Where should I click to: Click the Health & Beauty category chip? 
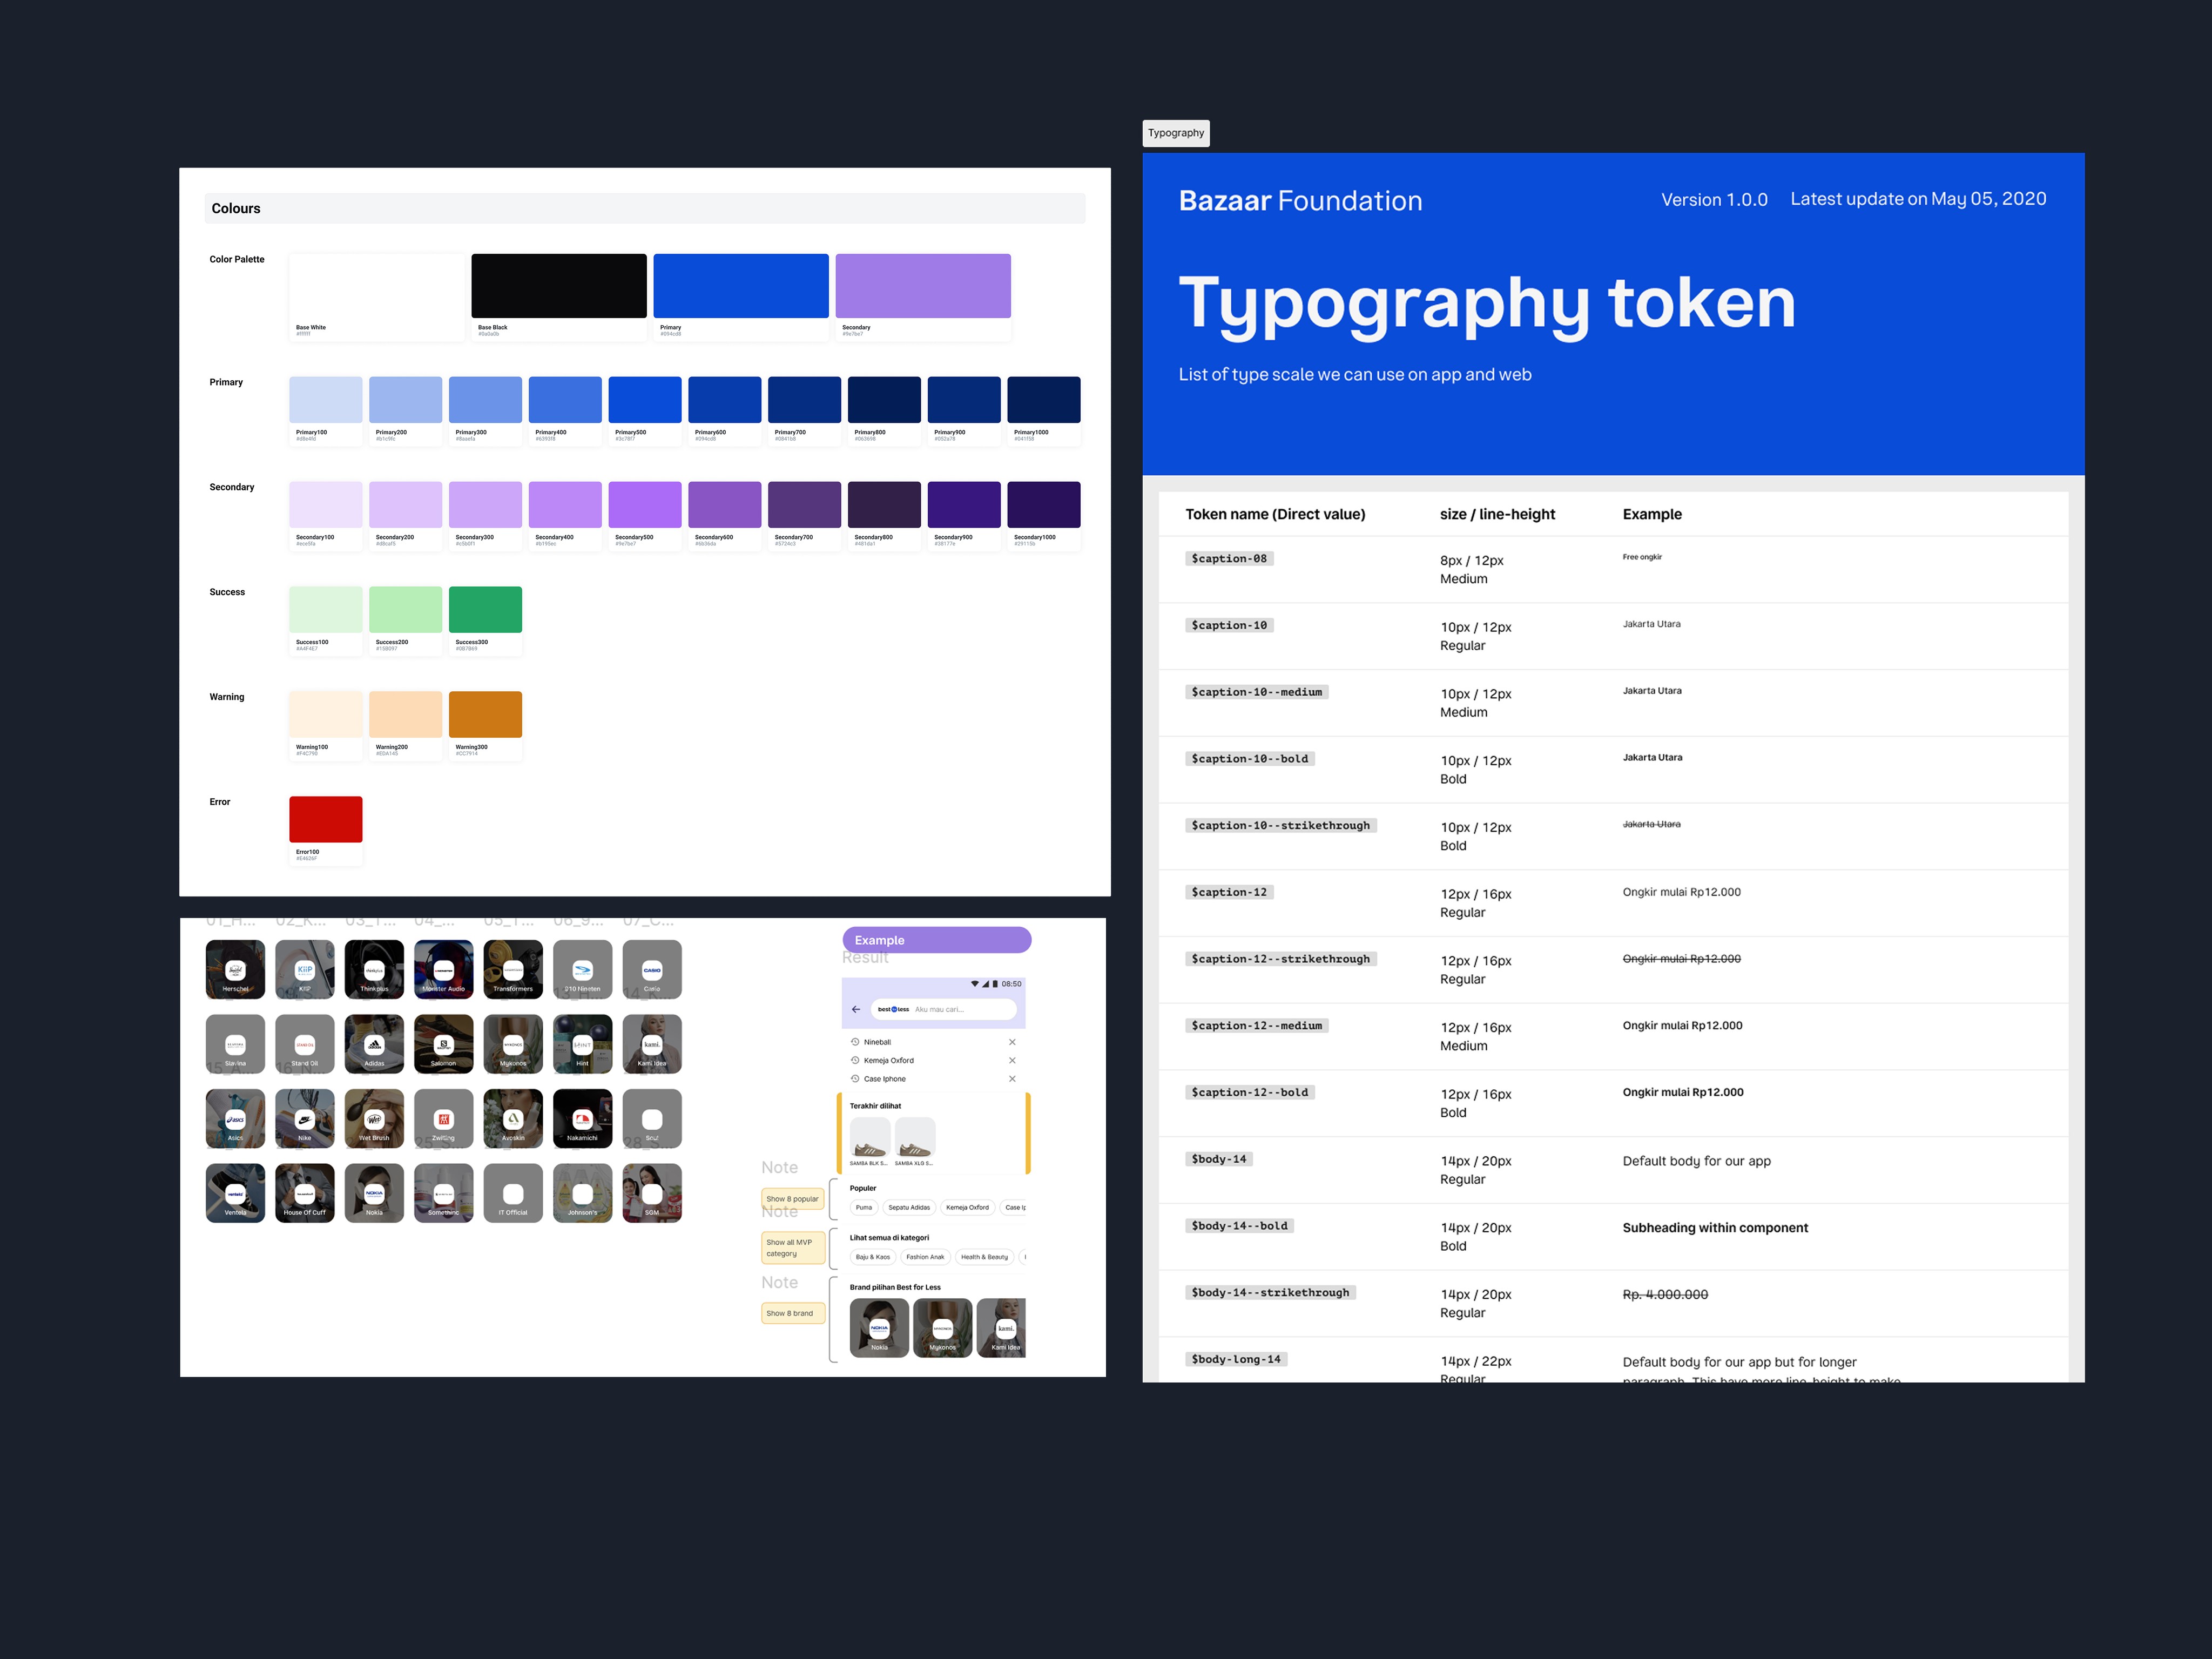985,1257
